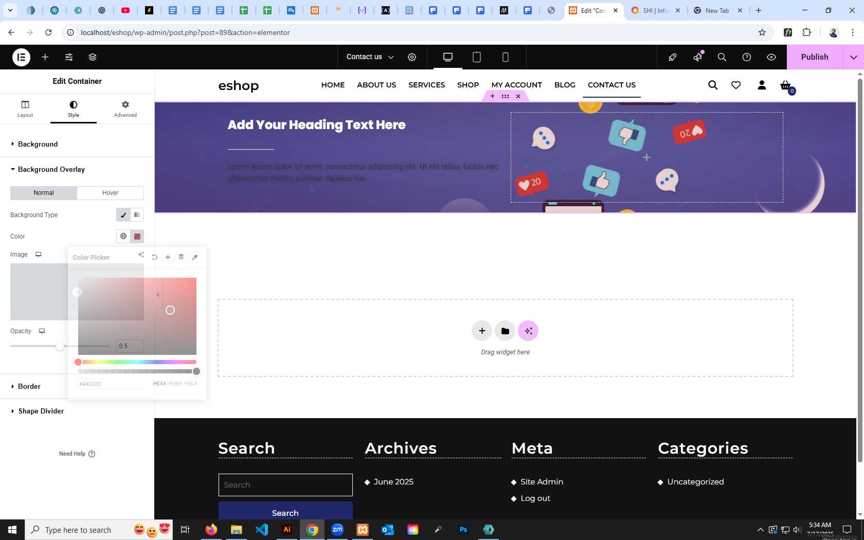Open global colors globe icon
The width and height of the screenshot is (864, 540).
point(123,237)
